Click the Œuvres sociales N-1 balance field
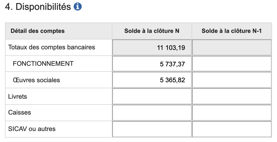 232,80
